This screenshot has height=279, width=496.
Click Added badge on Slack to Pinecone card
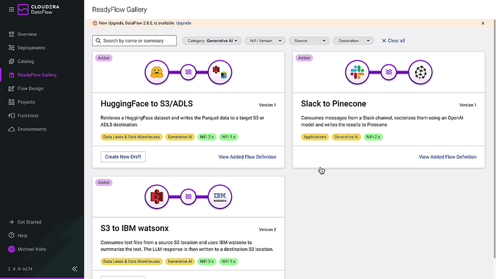coord(304,58)
